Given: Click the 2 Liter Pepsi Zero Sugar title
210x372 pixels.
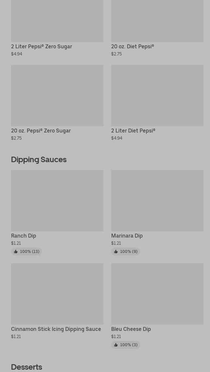Looking at the screenshot, I should coord(41,46).
